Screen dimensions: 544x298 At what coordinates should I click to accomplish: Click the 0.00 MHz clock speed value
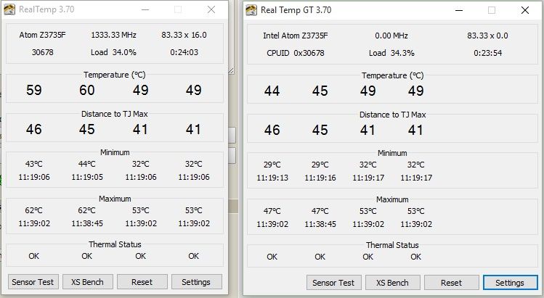pyautogui.click(x=391, y=36)
